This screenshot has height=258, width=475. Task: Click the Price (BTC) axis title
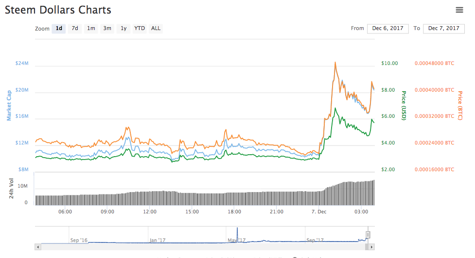pos(460,105)
